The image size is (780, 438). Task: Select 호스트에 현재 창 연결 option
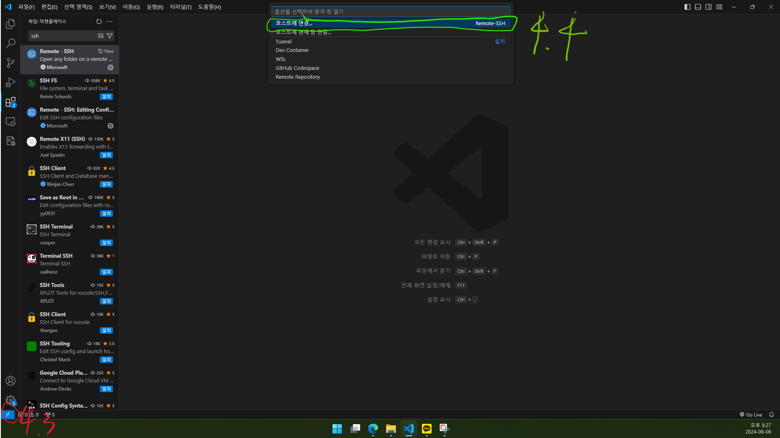(391, 32)
